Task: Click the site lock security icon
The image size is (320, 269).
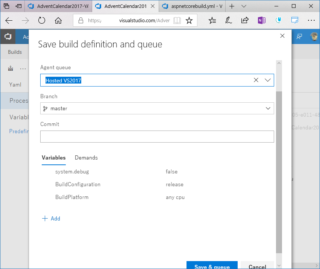Action: [81, 20]
